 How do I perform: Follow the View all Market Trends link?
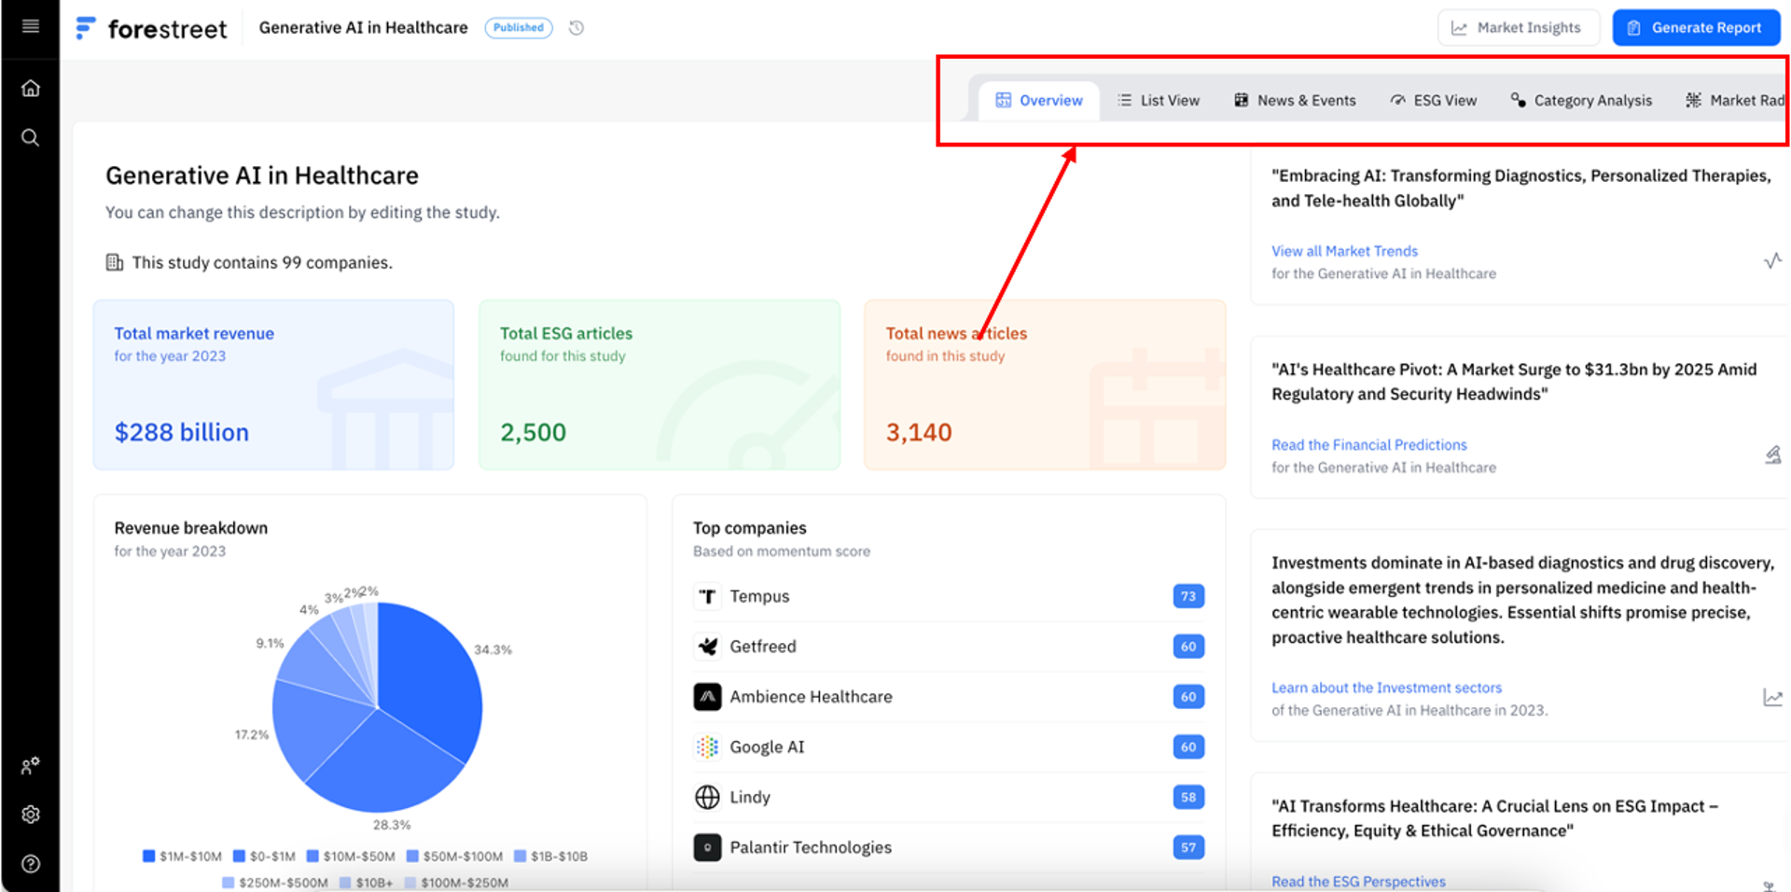1343,251
